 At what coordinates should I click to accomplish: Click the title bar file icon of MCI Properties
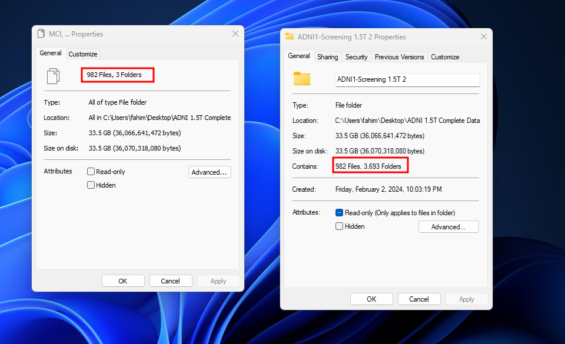[x=41, y=34]
